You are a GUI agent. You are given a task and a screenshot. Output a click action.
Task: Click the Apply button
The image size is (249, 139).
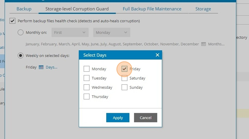pyautogui.click(x=118, y=117)
